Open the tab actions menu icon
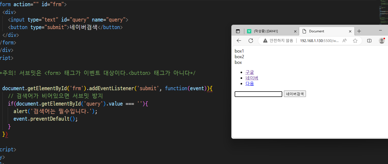Viewport: 388px width, 164px height. point(238,31)
